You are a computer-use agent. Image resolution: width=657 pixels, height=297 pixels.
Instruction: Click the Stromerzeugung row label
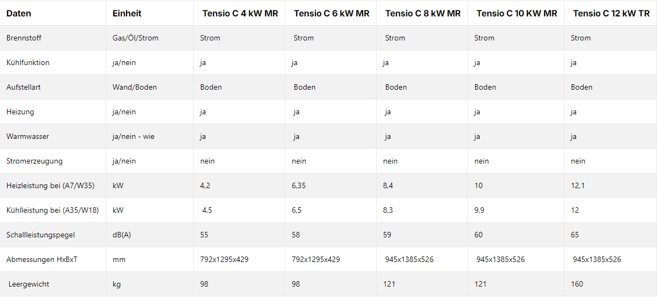tap(34, 161)
